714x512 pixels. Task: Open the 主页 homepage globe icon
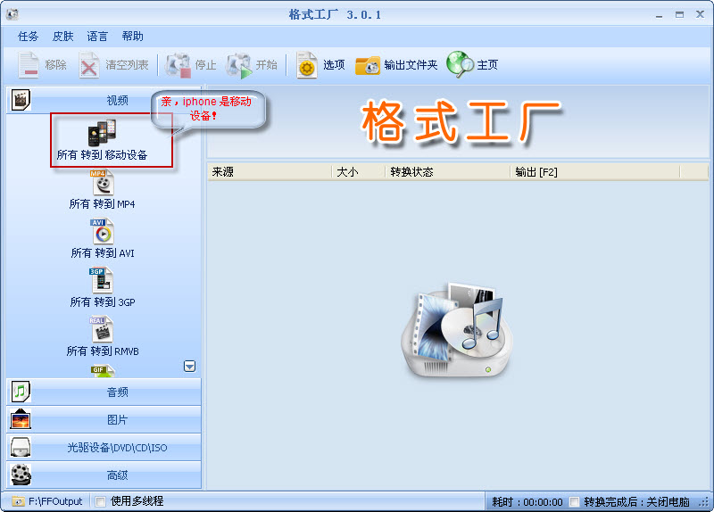[461, 64]
